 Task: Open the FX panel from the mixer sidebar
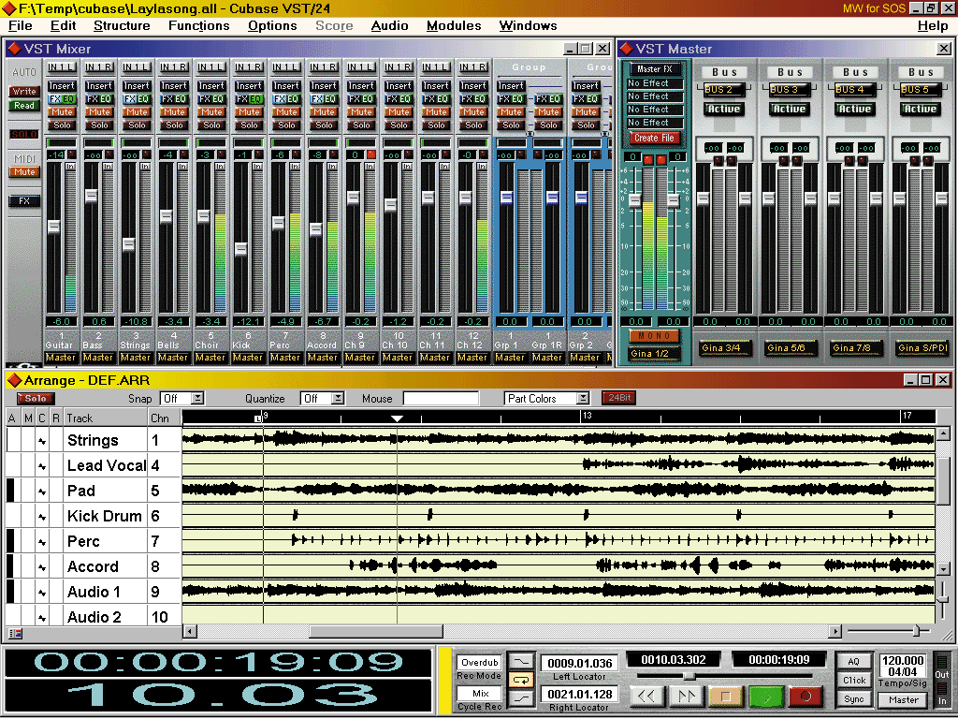pos(23,200)
